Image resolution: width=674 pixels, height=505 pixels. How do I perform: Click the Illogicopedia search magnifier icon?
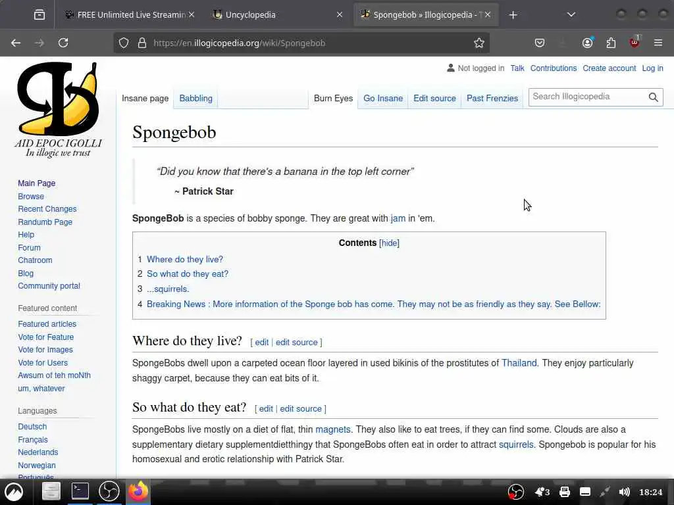click(x=654, y=97)
